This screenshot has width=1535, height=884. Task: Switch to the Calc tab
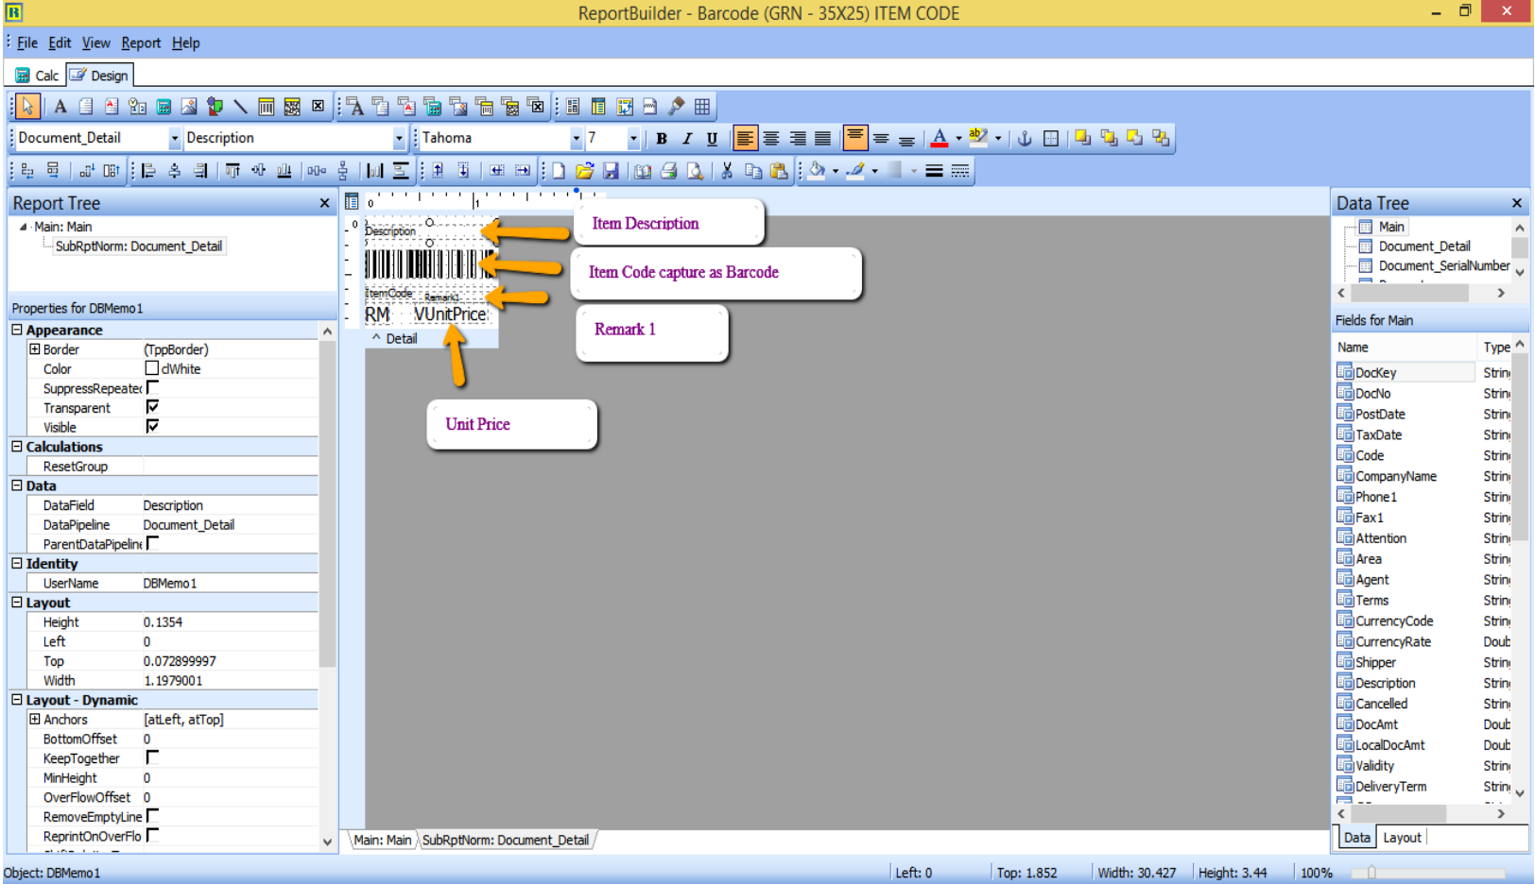click(37, 76)
